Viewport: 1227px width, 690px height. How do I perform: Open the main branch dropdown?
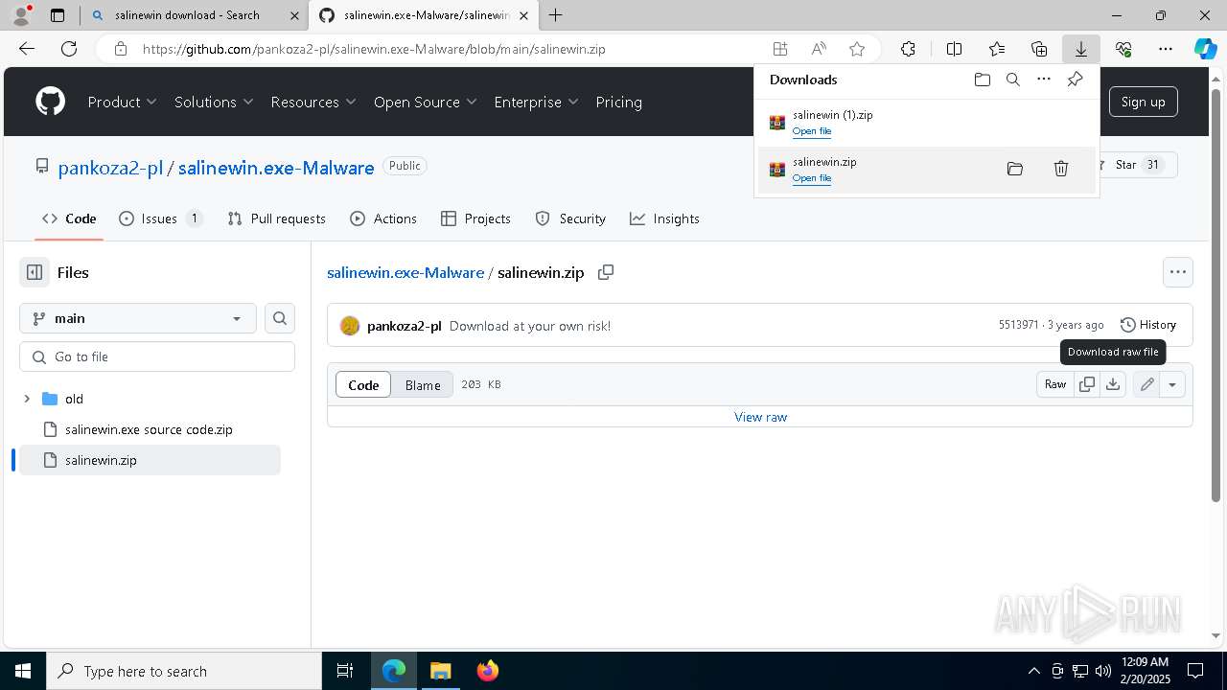138,318
